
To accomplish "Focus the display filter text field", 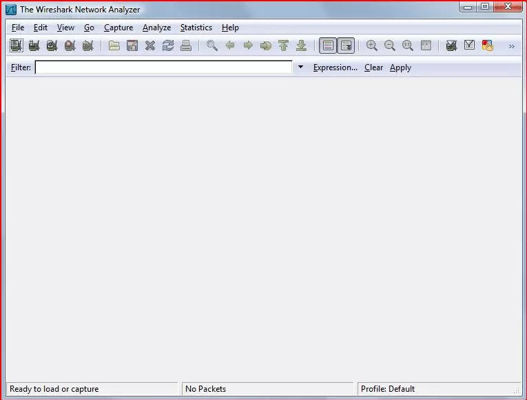I will [x=164, y=67].
